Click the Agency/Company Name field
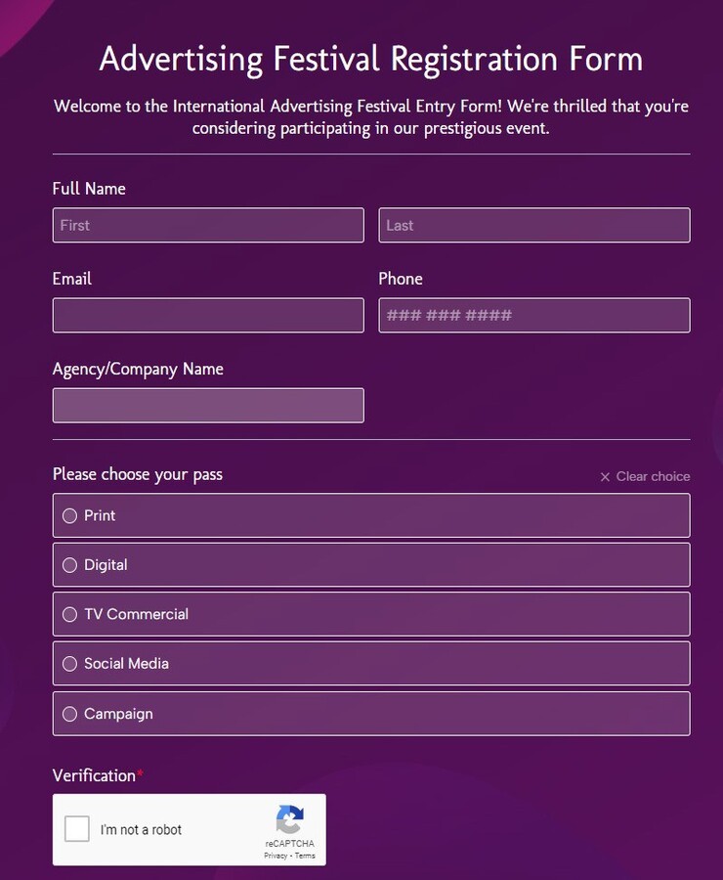Image resolution: width=723 pixels, height=880 pixels. [208, 405]
